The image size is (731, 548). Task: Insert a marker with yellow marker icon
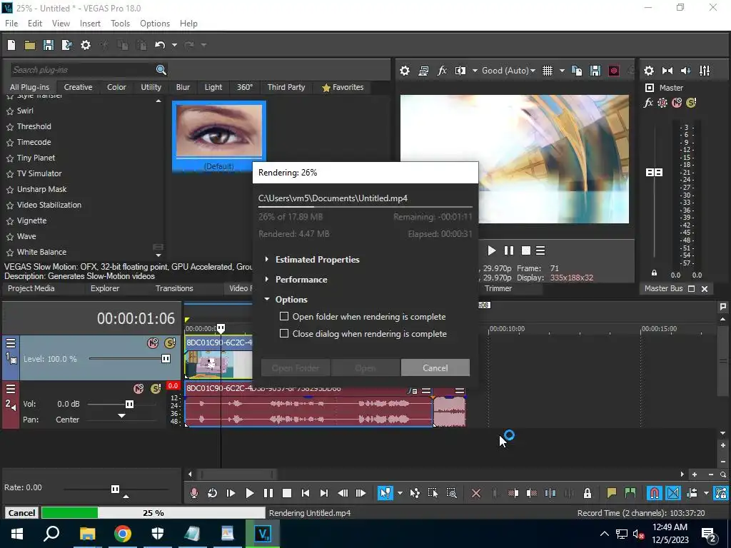click(611, 493)
